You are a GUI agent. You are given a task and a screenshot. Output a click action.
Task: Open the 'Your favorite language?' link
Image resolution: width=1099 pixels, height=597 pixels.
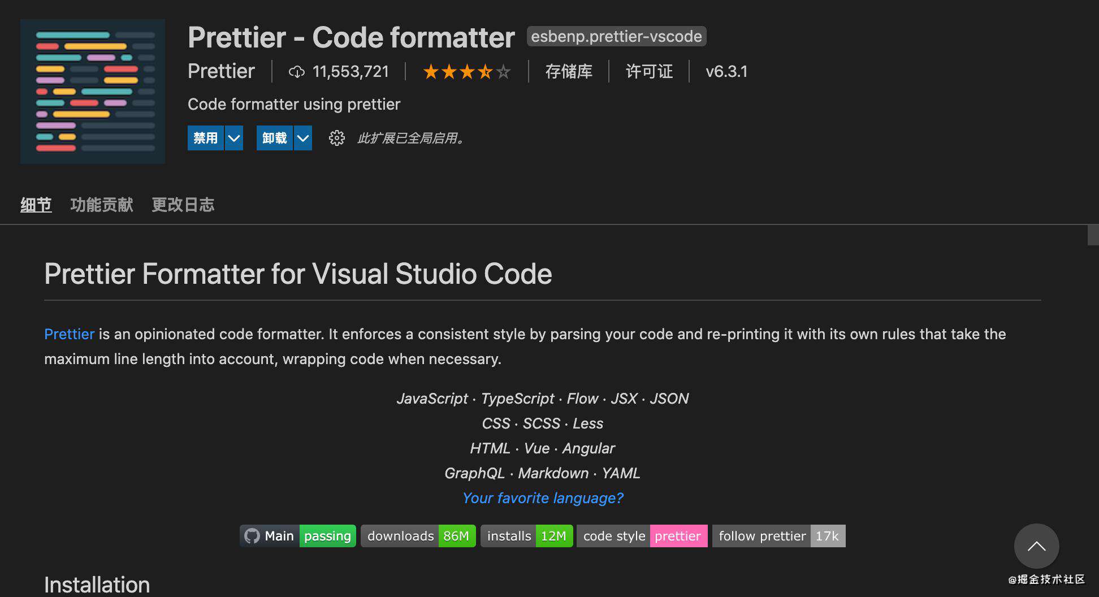click(543, 498)
